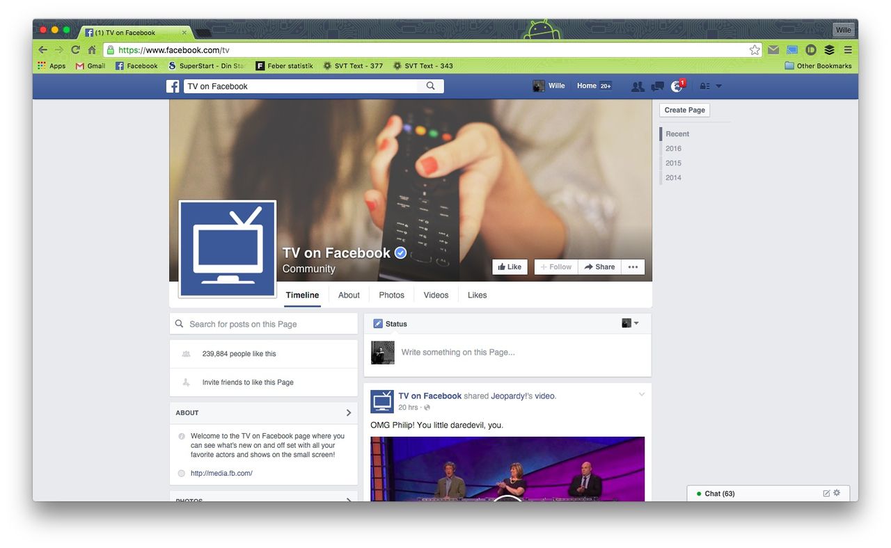Select the Status composer tab
The image size is (891, 548).
click(391, 323)
